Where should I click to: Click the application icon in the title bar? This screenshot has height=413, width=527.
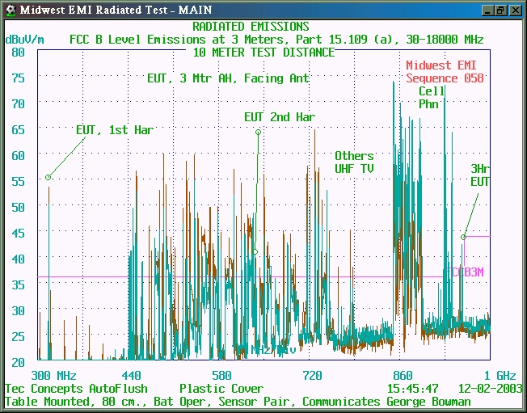[x=10, y=10]
